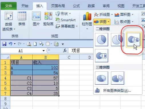The image size is (145, 109).
Task: Open the Shapes (形状) gallery
Action: pos(63,14)
